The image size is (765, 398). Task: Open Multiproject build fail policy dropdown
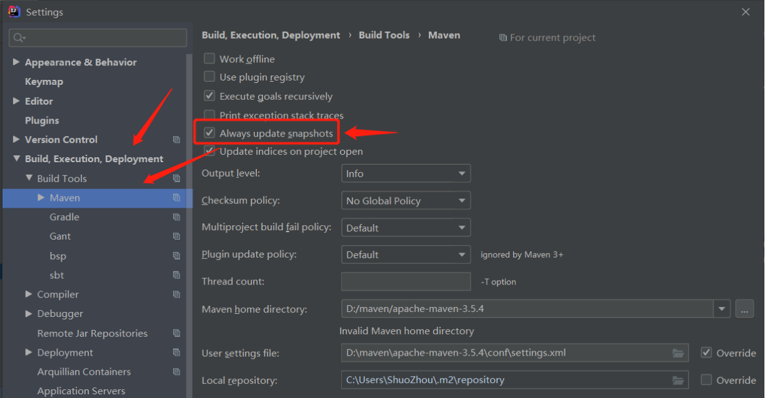pos(406,228)
